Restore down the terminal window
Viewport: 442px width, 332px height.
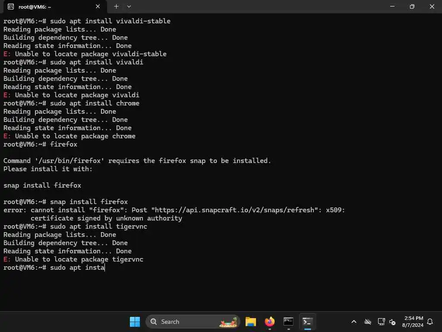(x=412, y=6)
